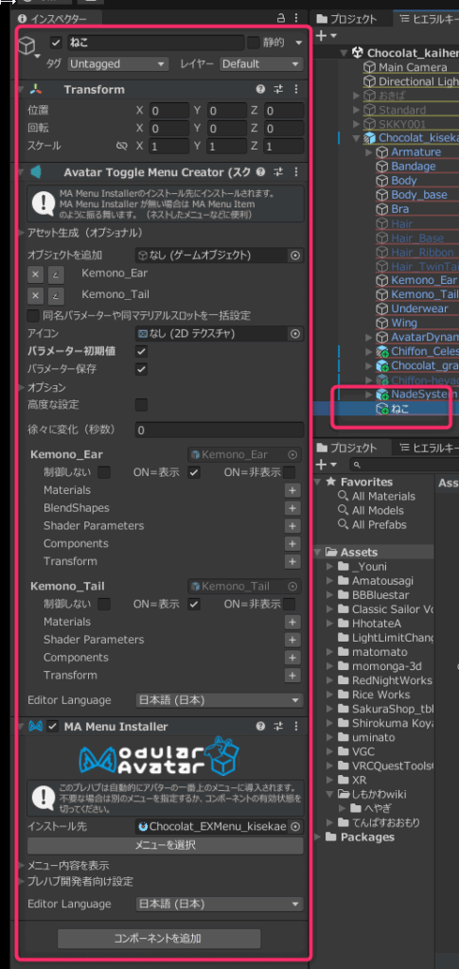Click the hierarchy create plus button

coord(321,37)
